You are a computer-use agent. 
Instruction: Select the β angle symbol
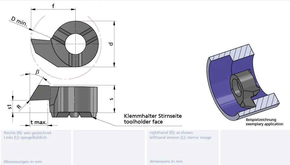37,72
